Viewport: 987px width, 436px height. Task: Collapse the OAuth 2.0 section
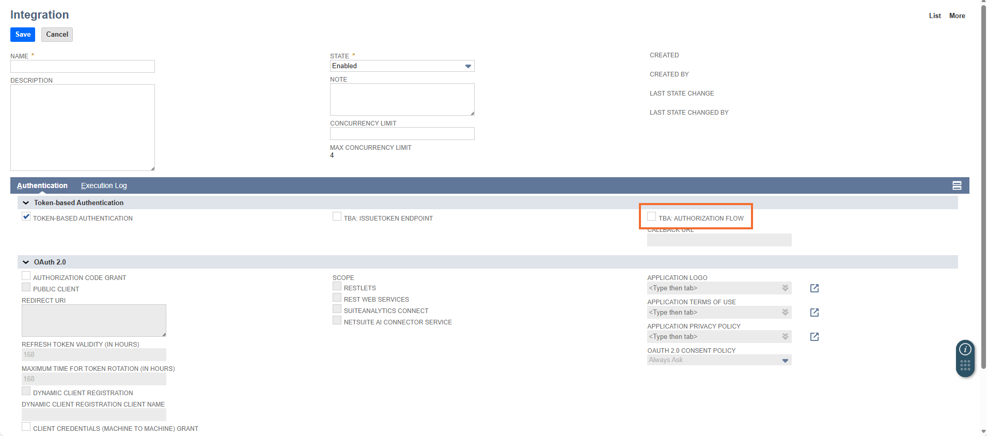point(26,262)
